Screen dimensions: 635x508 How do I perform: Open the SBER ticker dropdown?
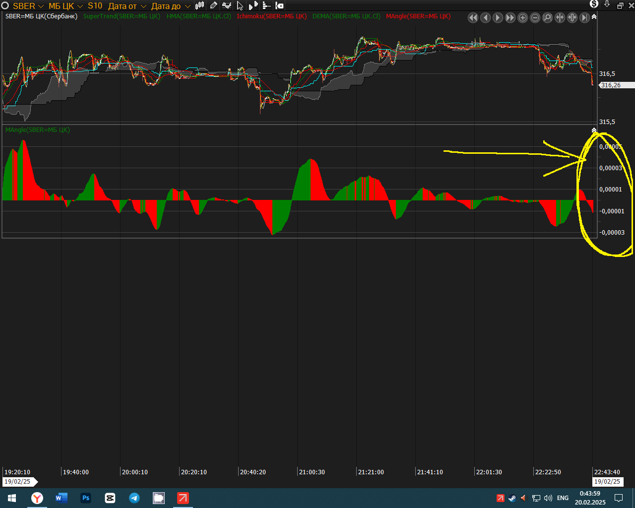pos(28,6)
